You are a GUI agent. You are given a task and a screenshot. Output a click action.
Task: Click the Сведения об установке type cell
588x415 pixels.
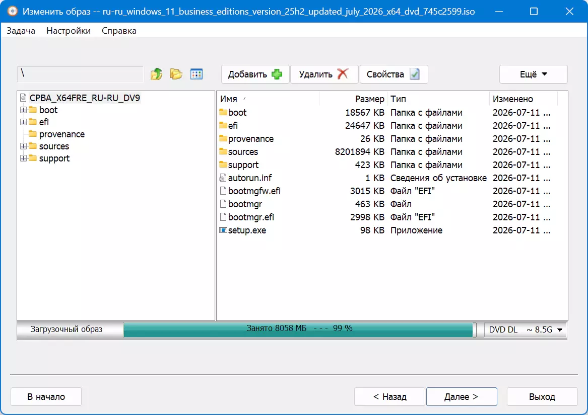[438, 178]
